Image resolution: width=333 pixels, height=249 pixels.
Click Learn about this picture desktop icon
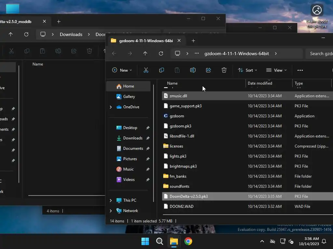tap(317, 16)
